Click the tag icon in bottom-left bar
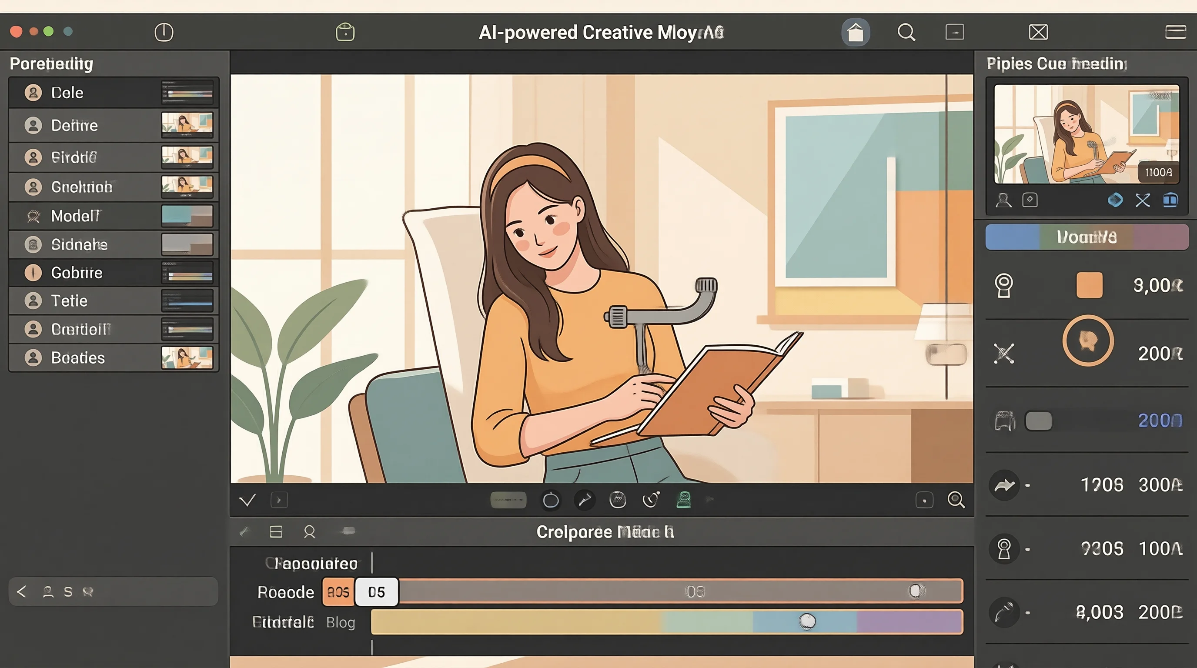1197x668 pixels. click(x=88, y=592)
